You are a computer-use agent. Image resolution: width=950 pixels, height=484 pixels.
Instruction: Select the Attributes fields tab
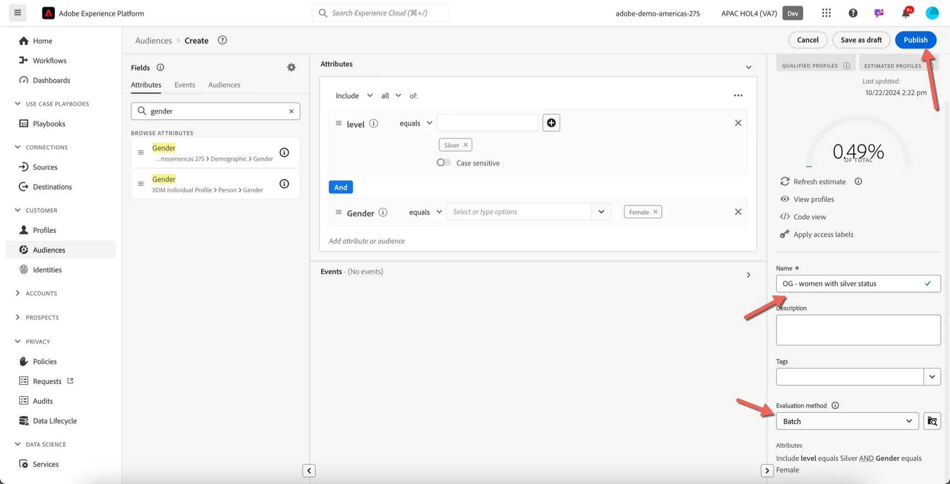[x=146, y=85]
